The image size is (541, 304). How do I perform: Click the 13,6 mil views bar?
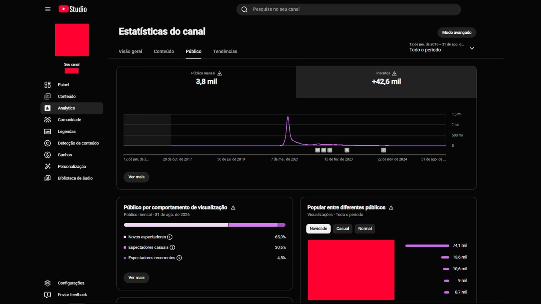coord(445,257)
